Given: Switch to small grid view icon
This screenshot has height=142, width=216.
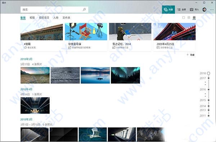Looking at the screenshot, I should coord(194,18).
